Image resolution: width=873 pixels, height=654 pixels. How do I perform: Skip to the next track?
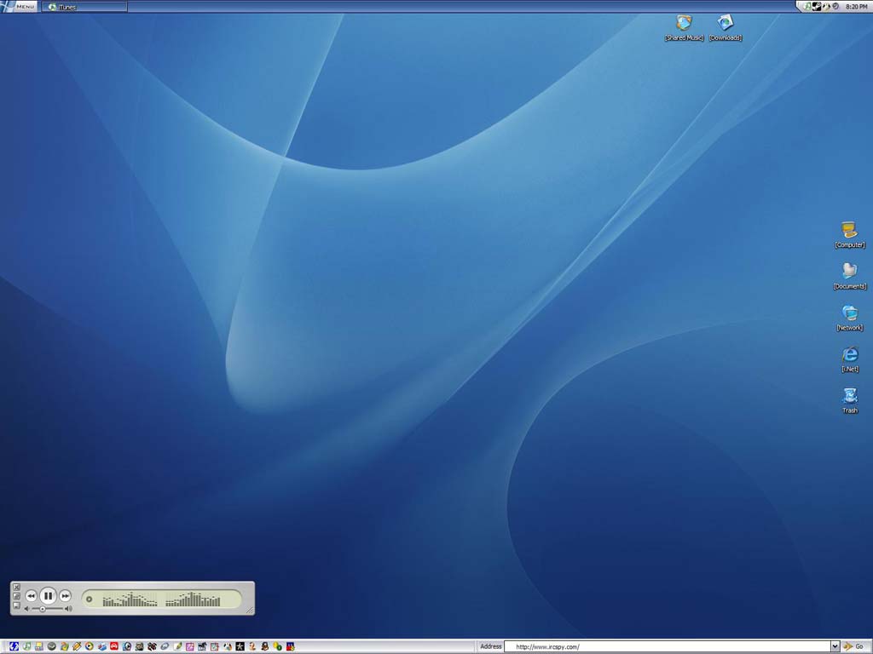66,596
